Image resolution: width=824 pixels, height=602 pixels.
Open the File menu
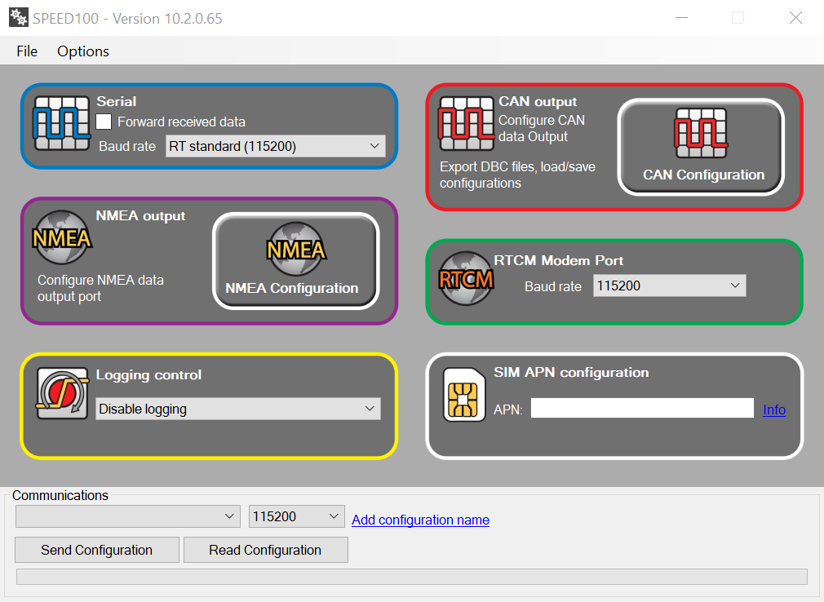click(x=27, y=51)
